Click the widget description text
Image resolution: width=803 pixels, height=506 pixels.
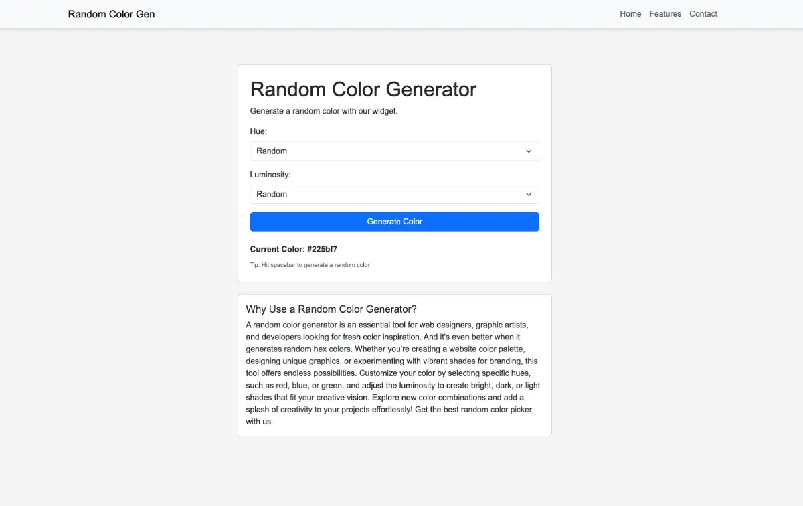click(x=324, y=111)
